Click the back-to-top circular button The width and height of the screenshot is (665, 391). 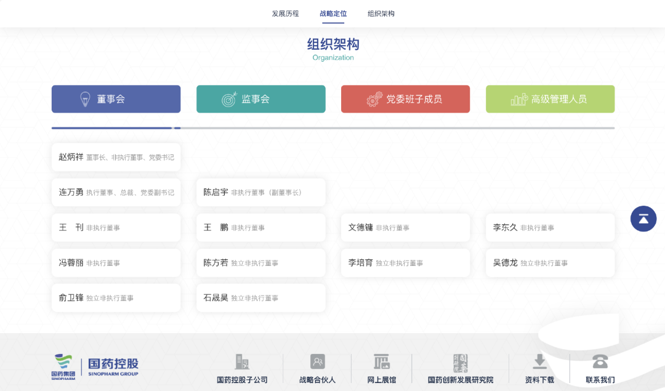pyautogui.click(x=643, y=219)
